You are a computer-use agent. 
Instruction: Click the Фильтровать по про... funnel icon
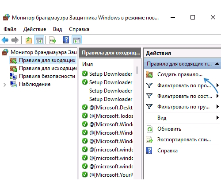coord(149,85)
